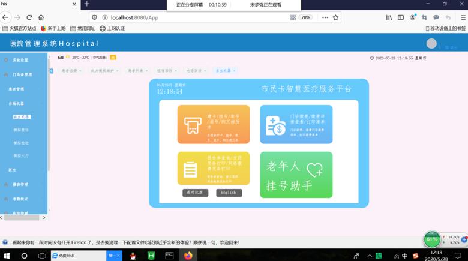Viewport: 468px width, 261px height.
Task: Click the orange card-printer kiosk icon
Action: pyautogui.click(x=191, y=125)
